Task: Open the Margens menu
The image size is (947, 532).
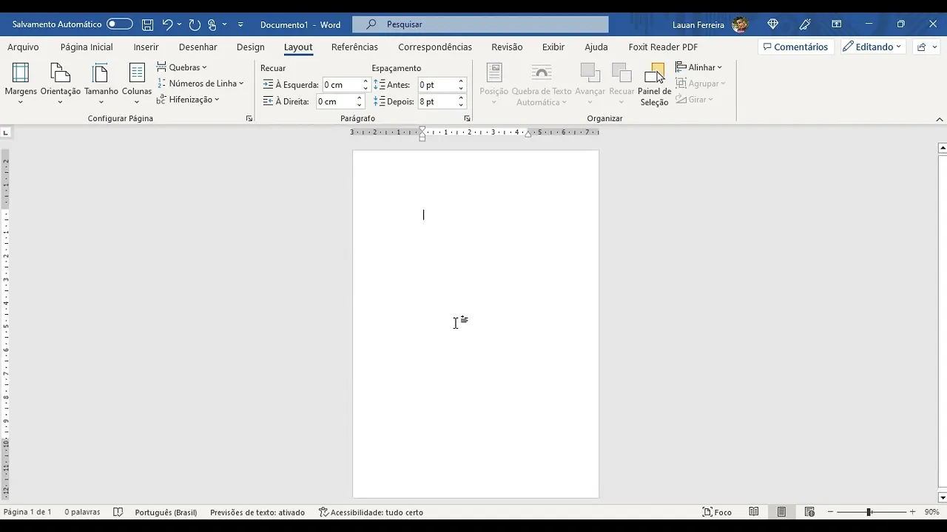Action: [x=21, y=83]
